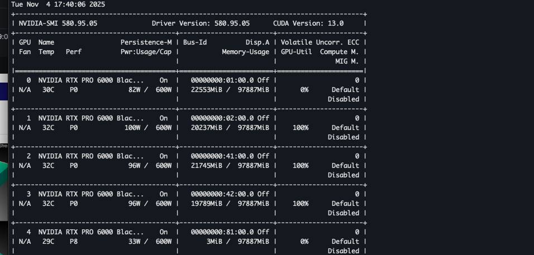This screenshot has height=255, width=534.
Task: Click 100% utilization on bus 42:00.0 row
Action: click(301, 204)
